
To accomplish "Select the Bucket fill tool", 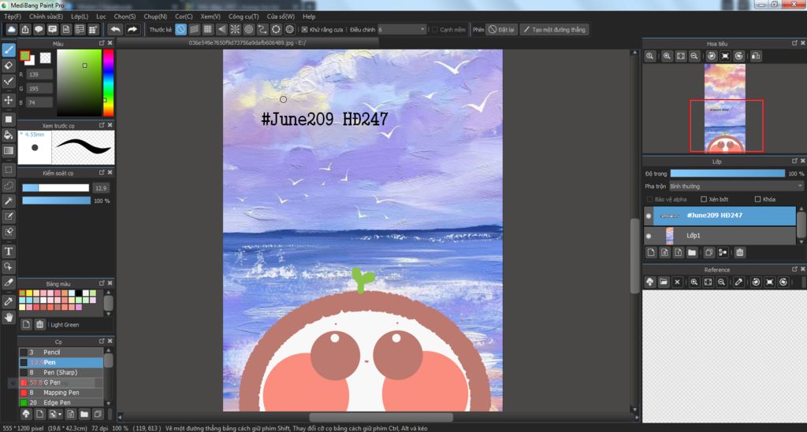I will pos(8,135).
